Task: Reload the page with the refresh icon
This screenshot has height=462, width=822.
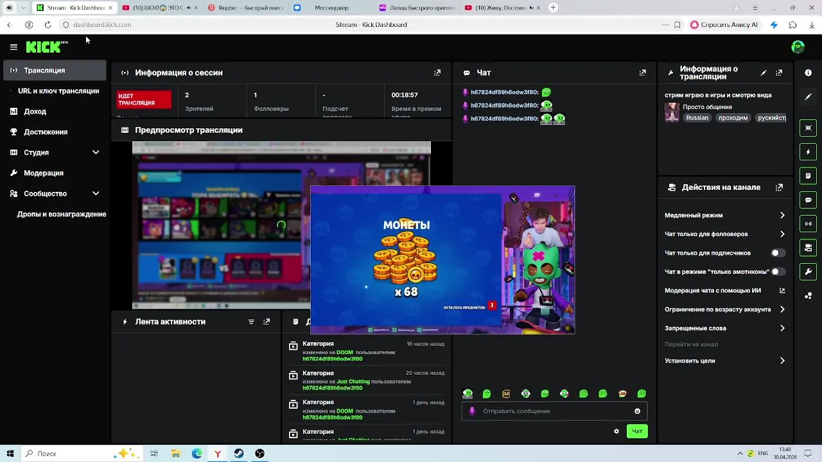Action: tap(48, 24)
